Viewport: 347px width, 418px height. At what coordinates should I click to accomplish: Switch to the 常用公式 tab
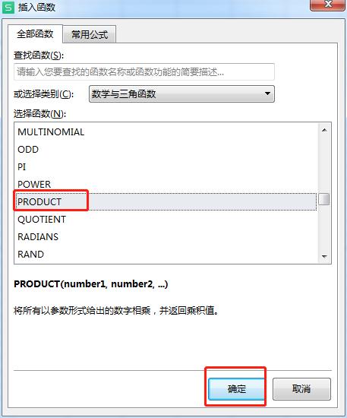coord(90,34)
